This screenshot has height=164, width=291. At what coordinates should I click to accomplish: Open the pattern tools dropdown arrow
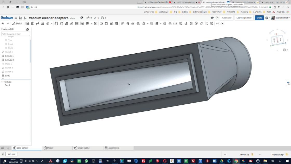(x=91, y=24)
